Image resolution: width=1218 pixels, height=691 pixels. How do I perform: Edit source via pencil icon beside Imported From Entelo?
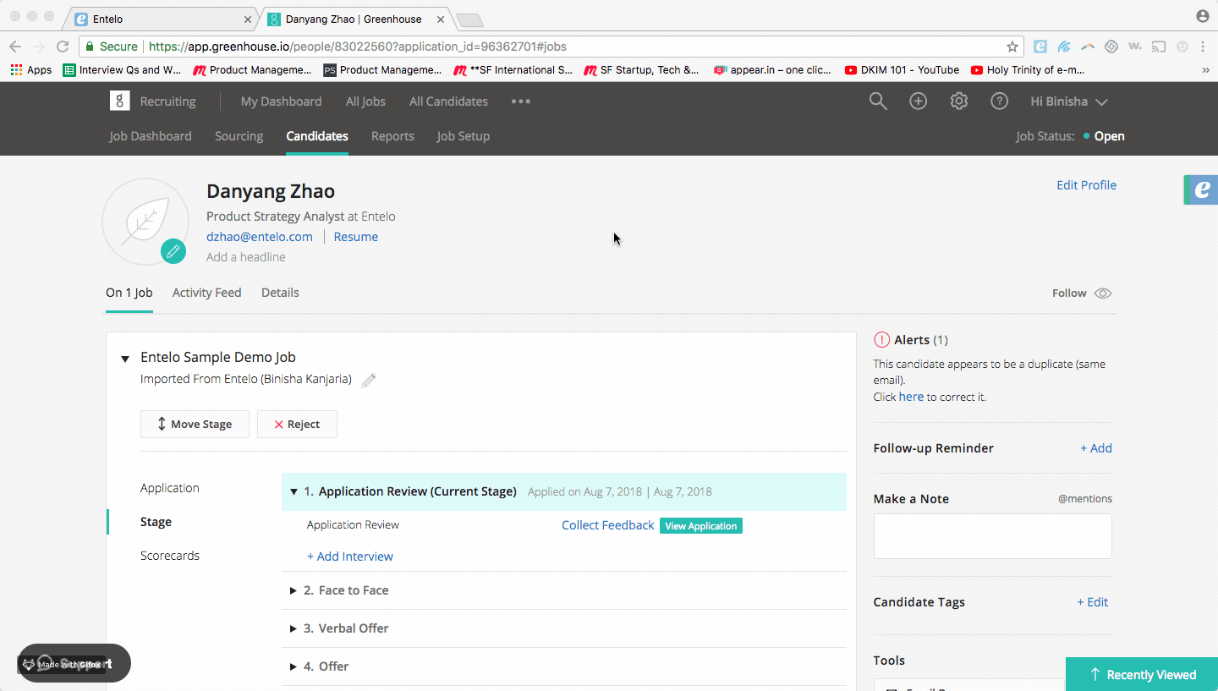tap(368, 380)
